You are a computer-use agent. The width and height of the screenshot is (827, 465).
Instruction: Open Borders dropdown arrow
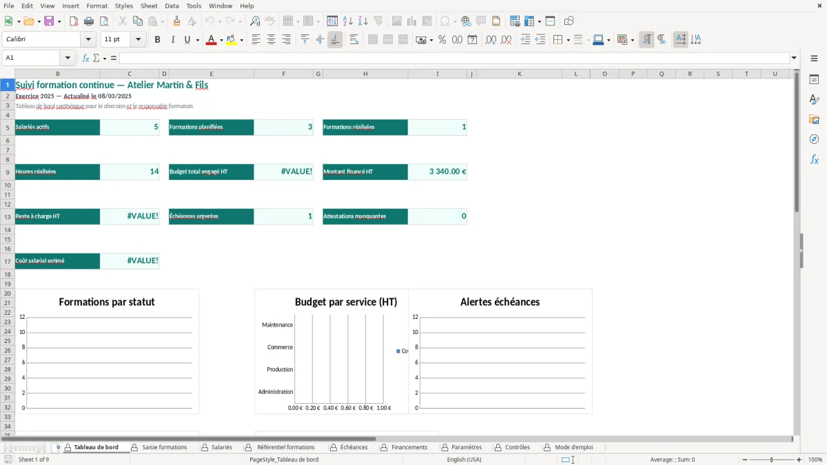tap(567, 40)
